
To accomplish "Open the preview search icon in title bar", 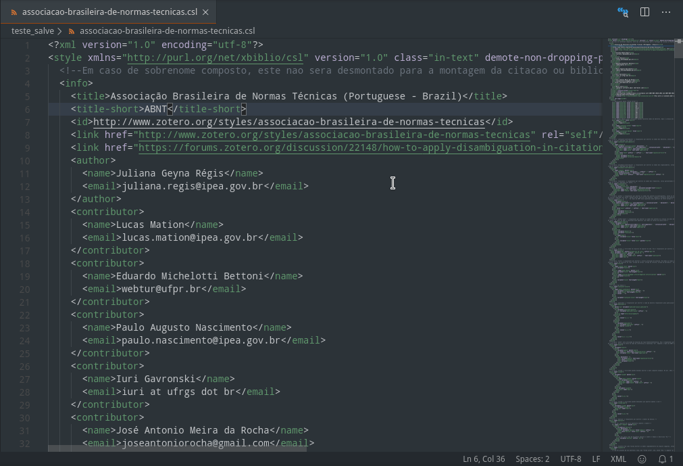I will click(623, 12).
